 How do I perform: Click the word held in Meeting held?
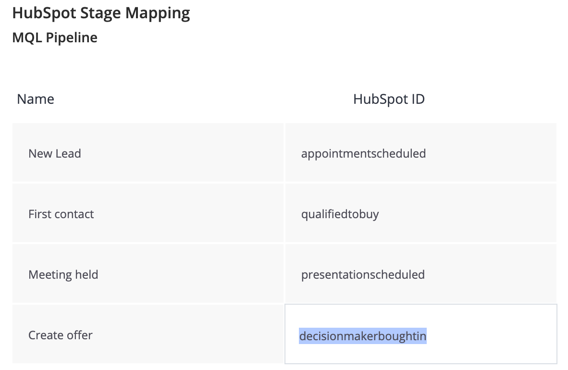point(86,275)
